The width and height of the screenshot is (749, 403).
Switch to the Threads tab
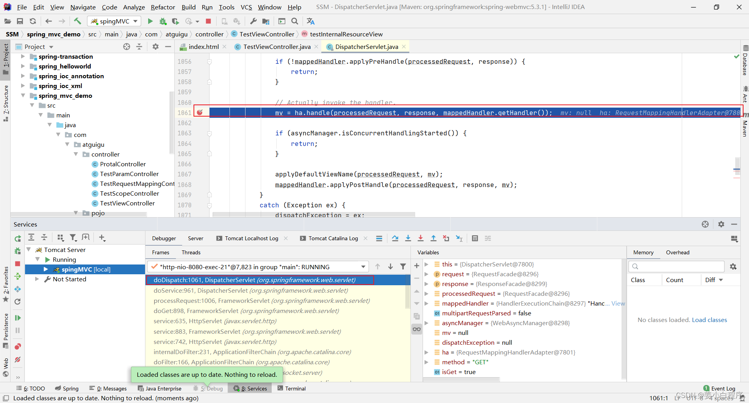pyautogui.click(x=191, y=252)
